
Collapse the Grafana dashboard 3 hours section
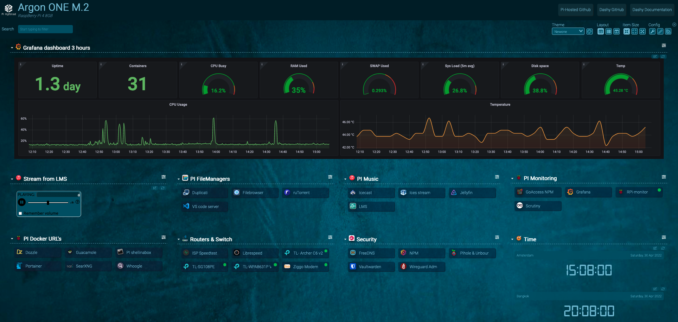[12, 48]
